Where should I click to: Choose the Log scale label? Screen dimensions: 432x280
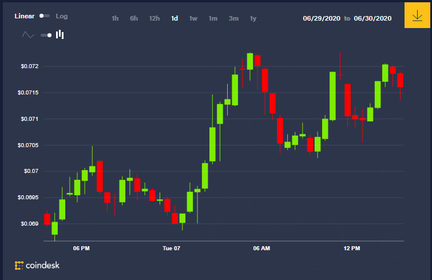pyautogui.click(x=62, y=16)
